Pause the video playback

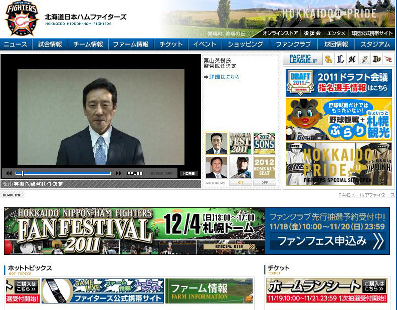[x=135, y=174]
